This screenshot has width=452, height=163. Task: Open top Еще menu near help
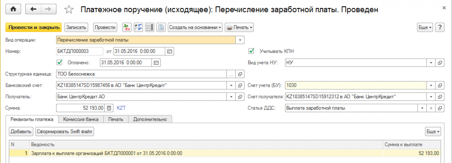point(425,27)
